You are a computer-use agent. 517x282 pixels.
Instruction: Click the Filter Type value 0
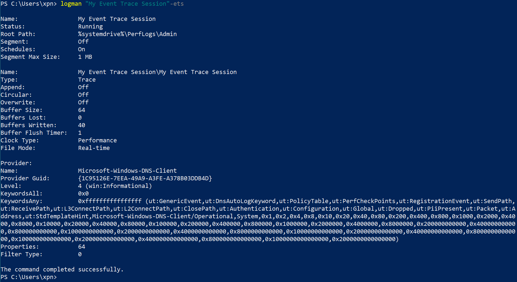point(80,254)
